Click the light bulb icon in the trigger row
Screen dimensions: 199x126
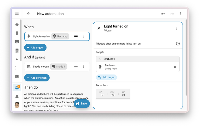coord(29,36)
